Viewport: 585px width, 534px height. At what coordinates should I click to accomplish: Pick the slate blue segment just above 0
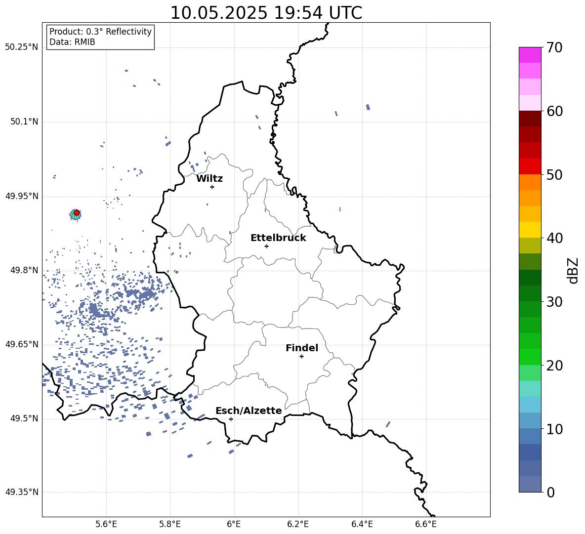point(530,484)
